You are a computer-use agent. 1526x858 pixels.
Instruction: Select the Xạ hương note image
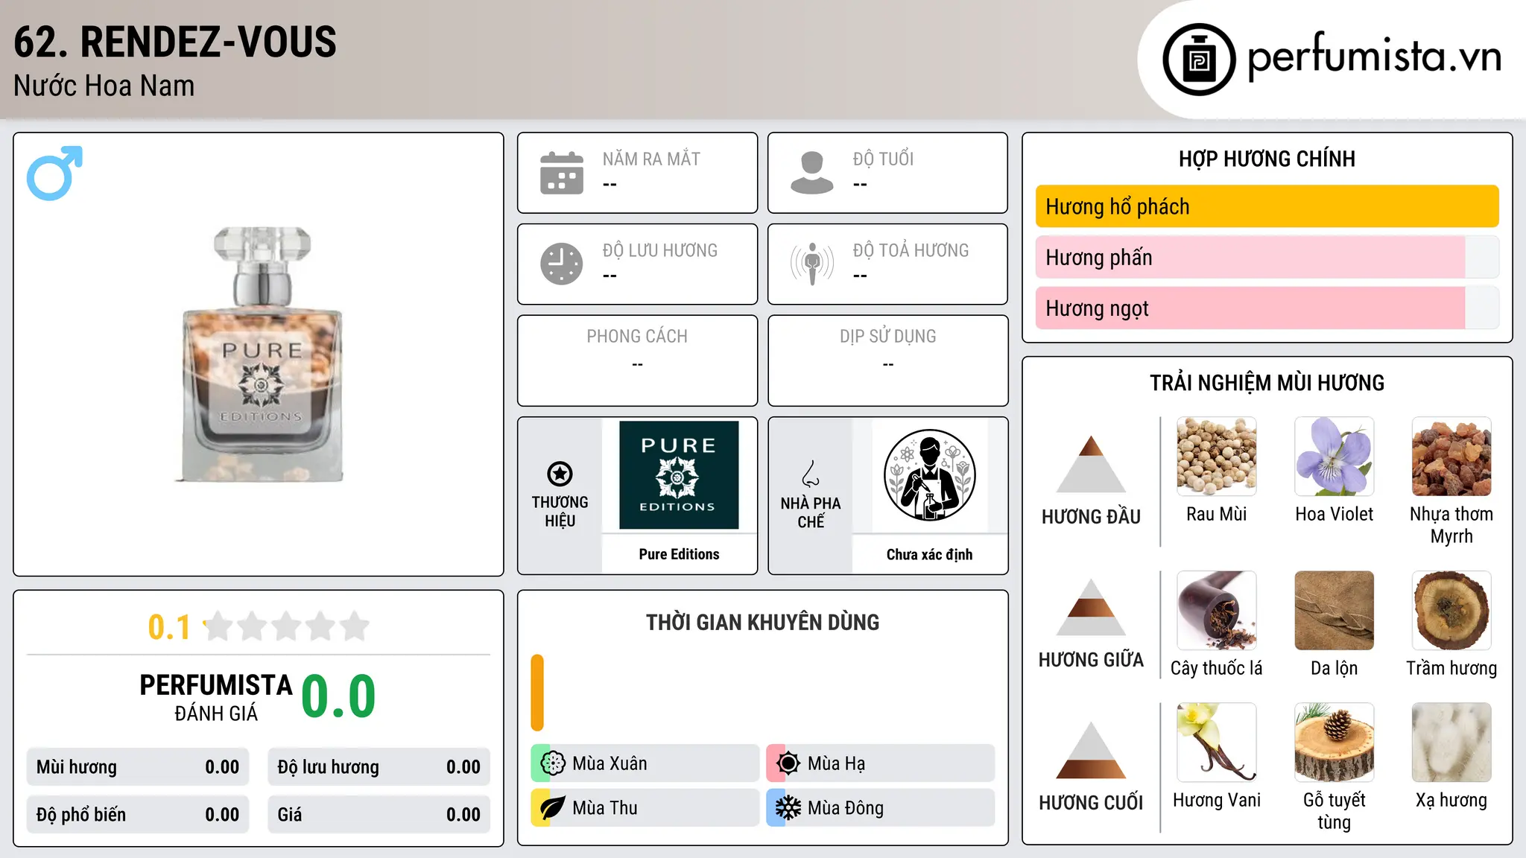click(x=1451, y=743)
